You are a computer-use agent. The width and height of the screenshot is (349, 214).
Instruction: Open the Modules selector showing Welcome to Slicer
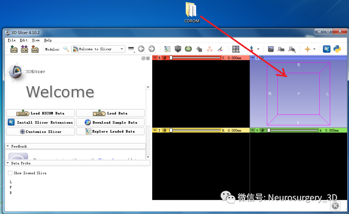click(98, 49)
